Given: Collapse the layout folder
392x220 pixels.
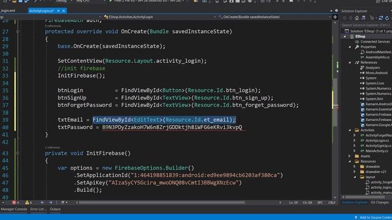Looking at the screenshot, I should [x=355, y=177].
